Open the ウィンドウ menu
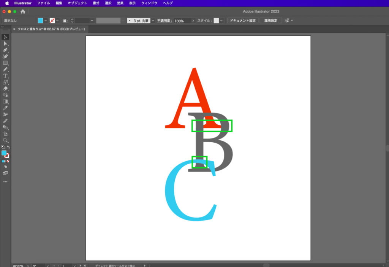This screenshot has width=389, height=267. pos(149,3)
